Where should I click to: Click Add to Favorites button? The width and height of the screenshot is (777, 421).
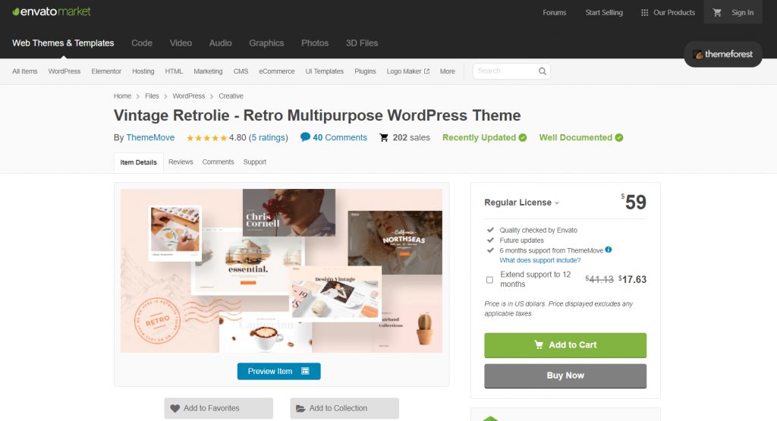(219, 408)
